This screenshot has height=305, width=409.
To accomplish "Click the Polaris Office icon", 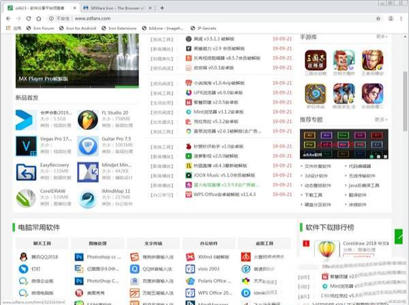I will (190, 281).
